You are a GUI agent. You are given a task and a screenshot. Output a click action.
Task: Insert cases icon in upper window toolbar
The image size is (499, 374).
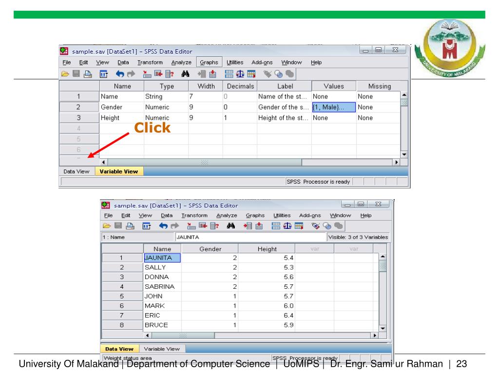(x=201, y=74)
